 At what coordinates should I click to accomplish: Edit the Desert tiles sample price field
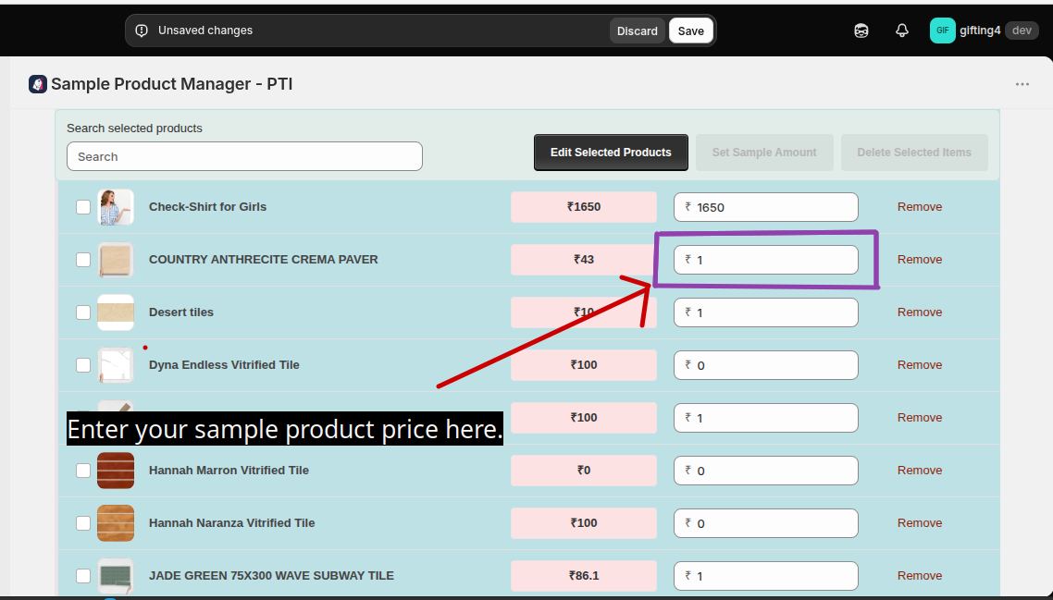click(765, 312)
